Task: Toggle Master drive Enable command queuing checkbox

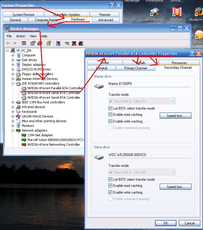Action: point(110,127)
